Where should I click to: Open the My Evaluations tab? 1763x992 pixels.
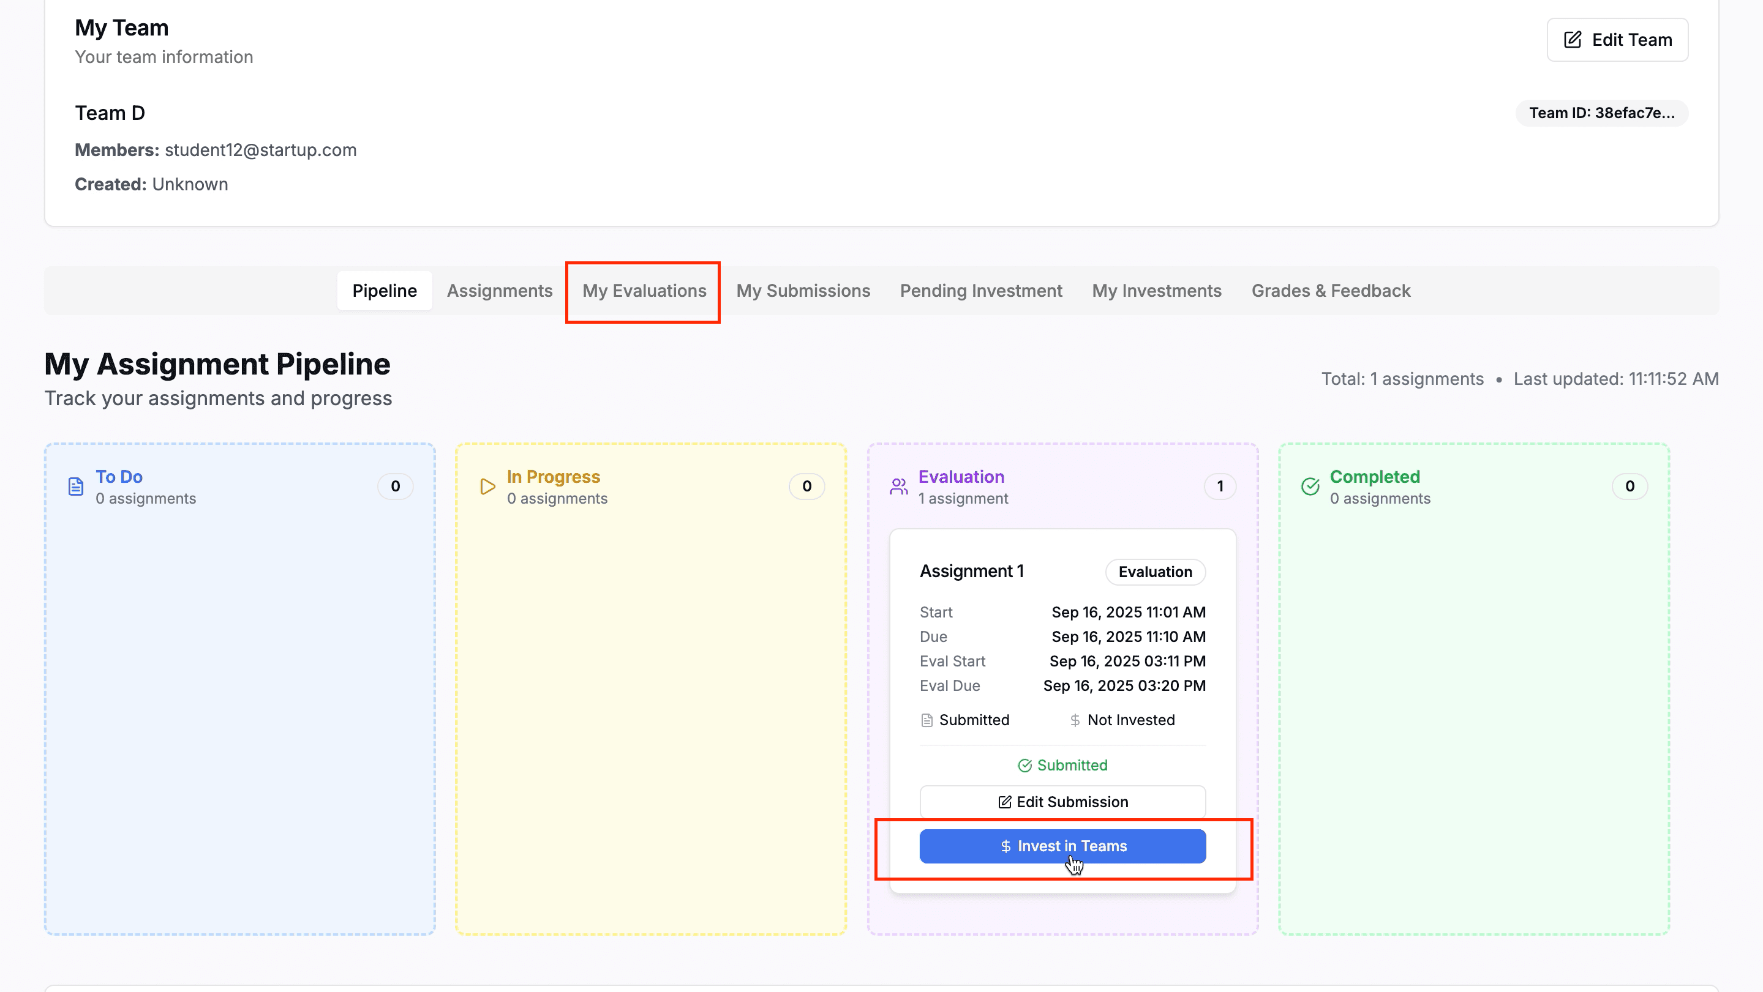(x=644, y=291)
